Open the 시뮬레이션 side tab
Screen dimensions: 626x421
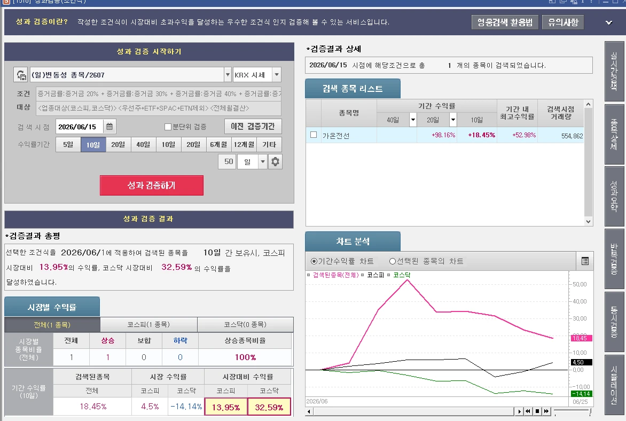point(614,385)
